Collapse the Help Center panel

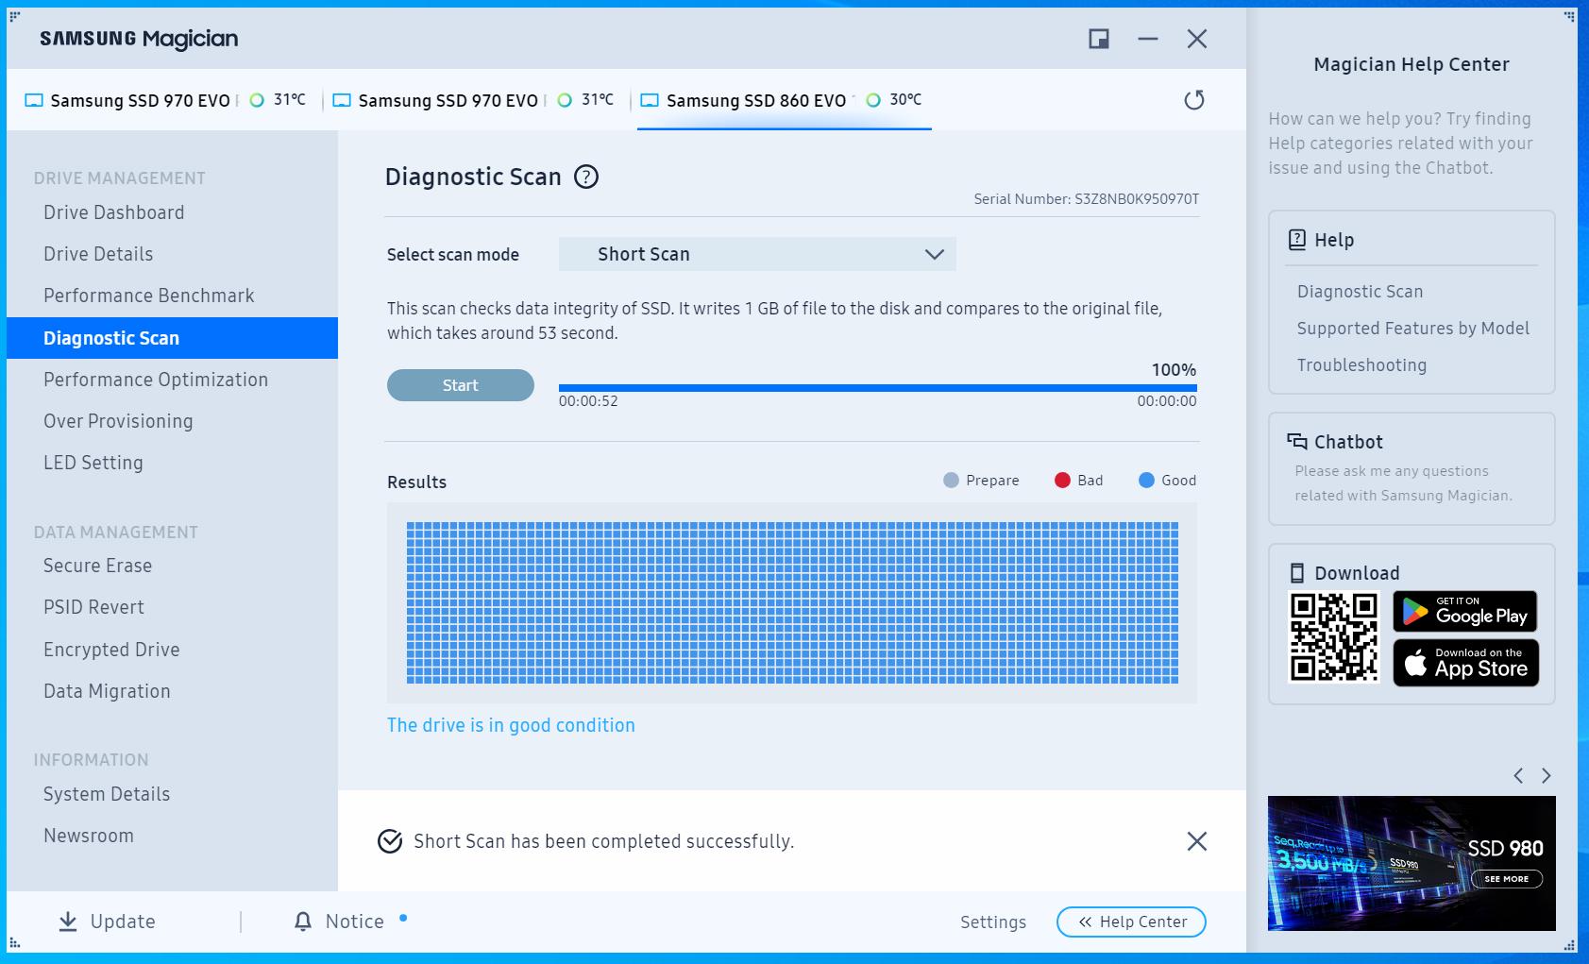pos(1130,922)
